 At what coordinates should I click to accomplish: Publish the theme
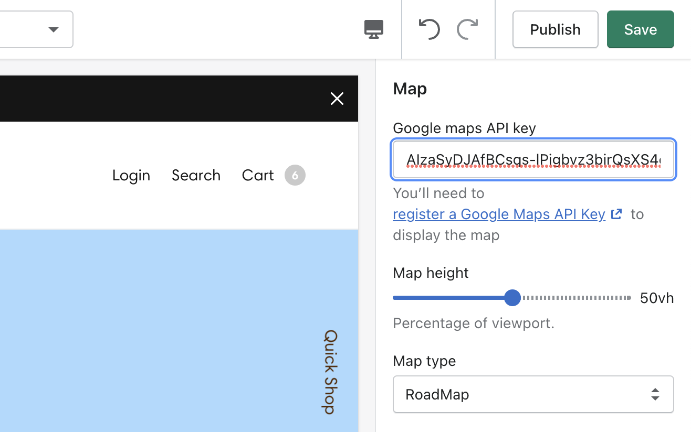(x=556, y=29)
